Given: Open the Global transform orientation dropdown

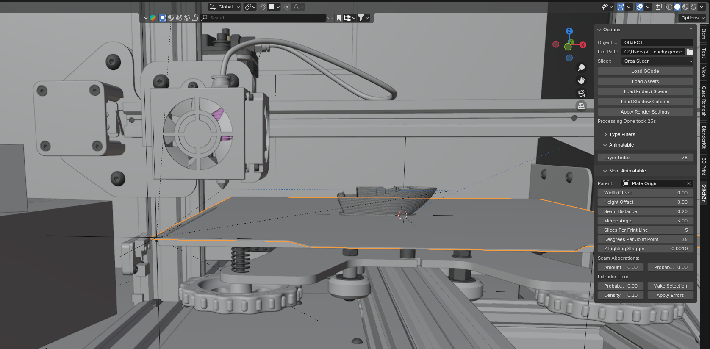Looking at the screenshot, I should [225, 7].
